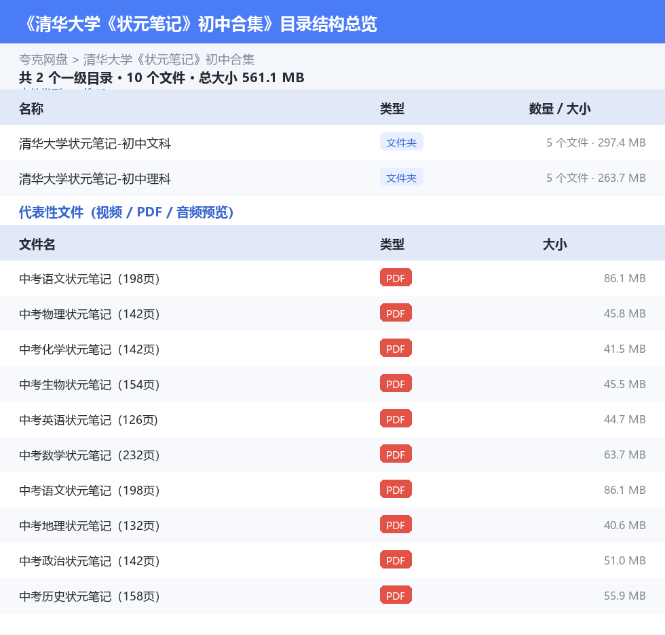Viewport: 665px width, 635px height.
Task: Open 中考物理状元笔记（142页）
Action: 90,314
